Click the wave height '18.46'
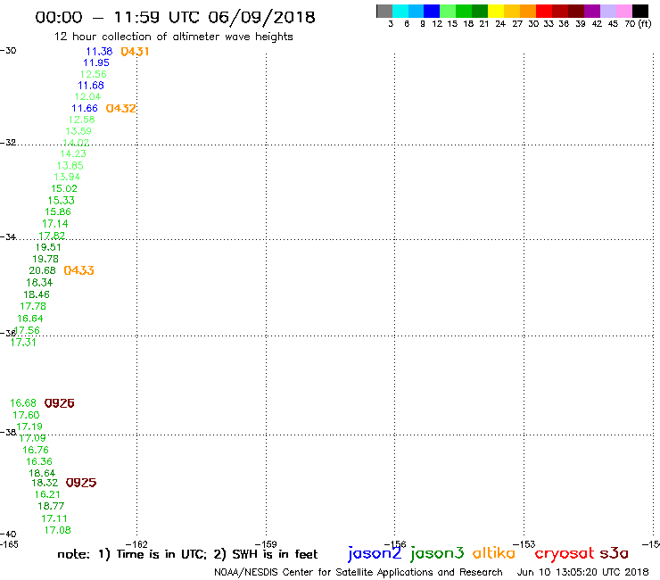This screenshot has height=580, width=660. point(37,294)
